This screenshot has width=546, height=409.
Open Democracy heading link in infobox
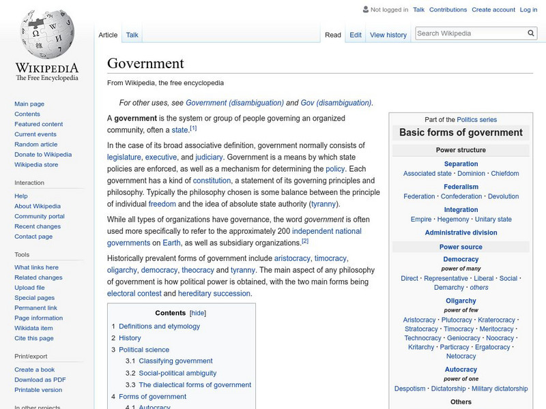[x=461, y=259]
